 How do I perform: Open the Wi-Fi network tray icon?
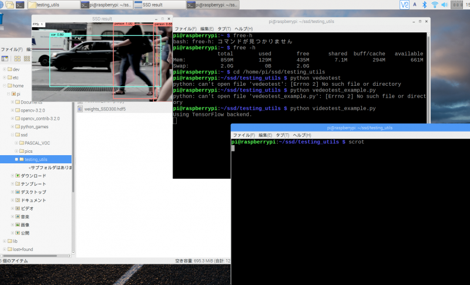tap(435, 5)
